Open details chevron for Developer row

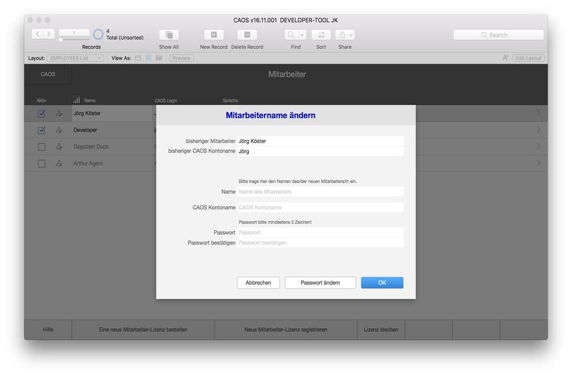pos(539,130)
